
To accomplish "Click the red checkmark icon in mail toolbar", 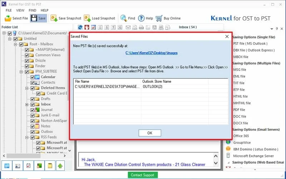I will click(93, 28).
